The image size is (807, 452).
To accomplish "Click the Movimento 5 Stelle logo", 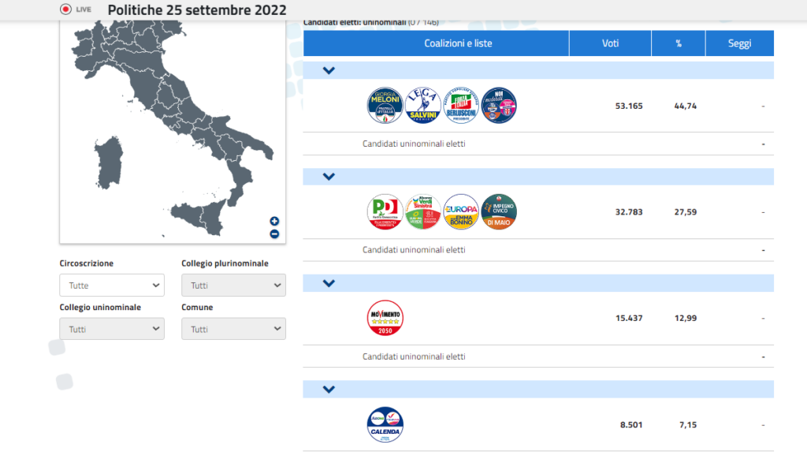I will [x=385, y=318].
